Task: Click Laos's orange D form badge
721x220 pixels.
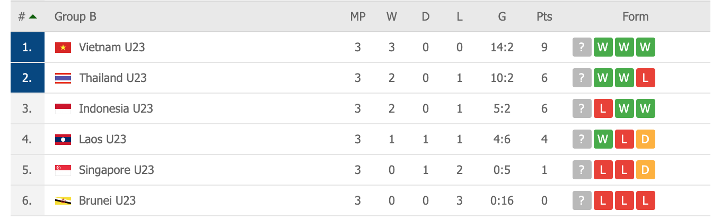Action: (645, 140)
